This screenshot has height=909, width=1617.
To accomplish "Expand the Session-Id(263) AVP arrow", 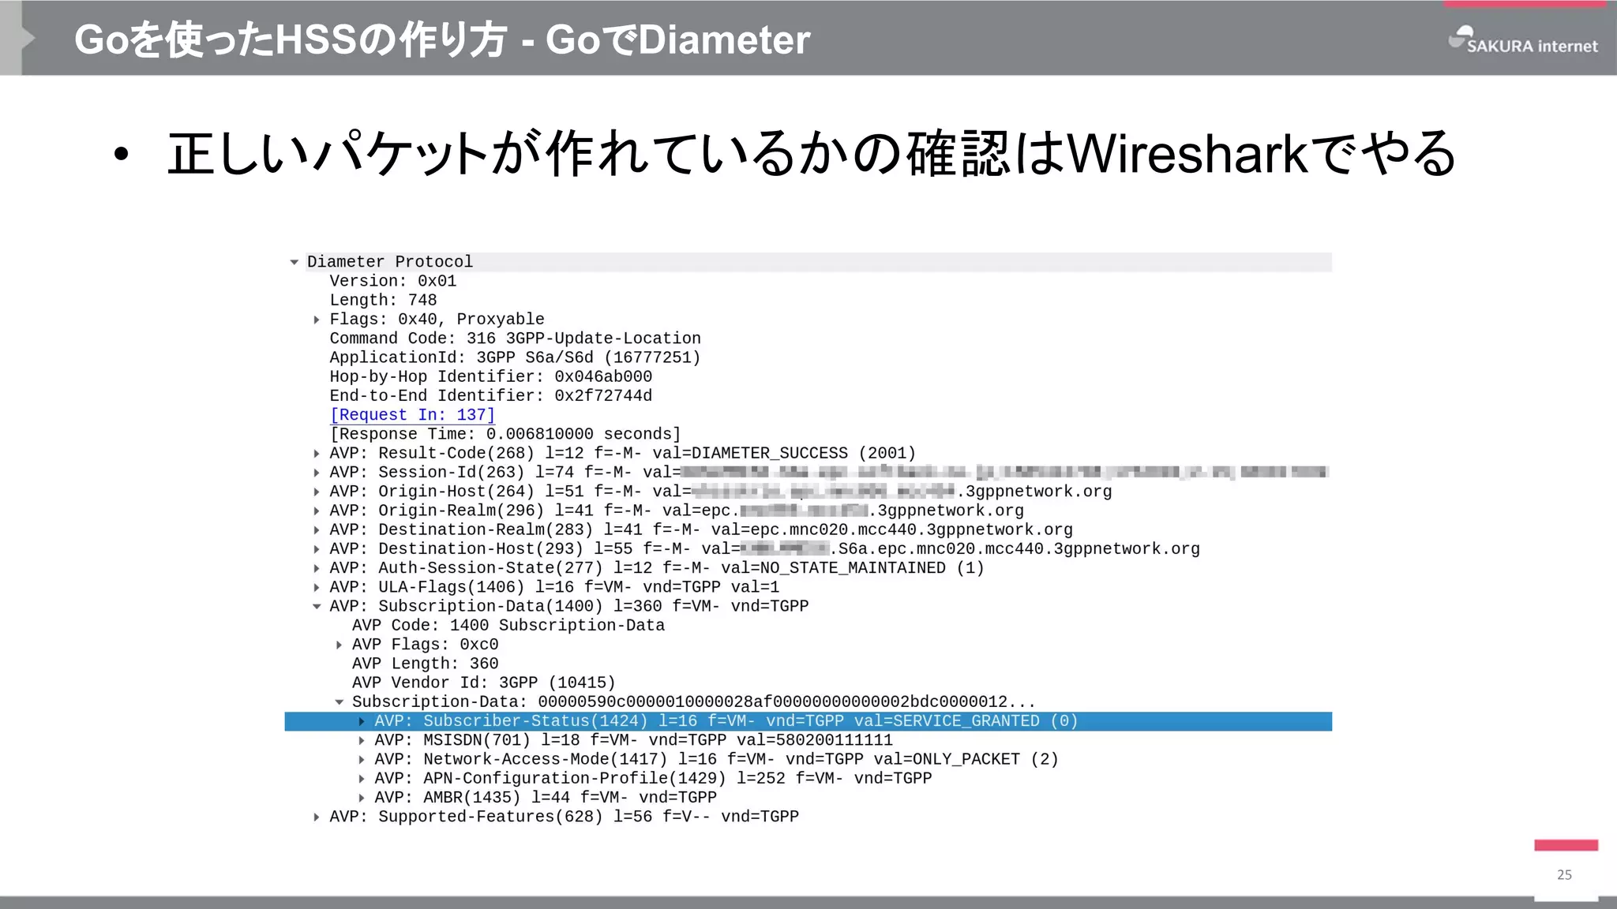I will point(317,473).
